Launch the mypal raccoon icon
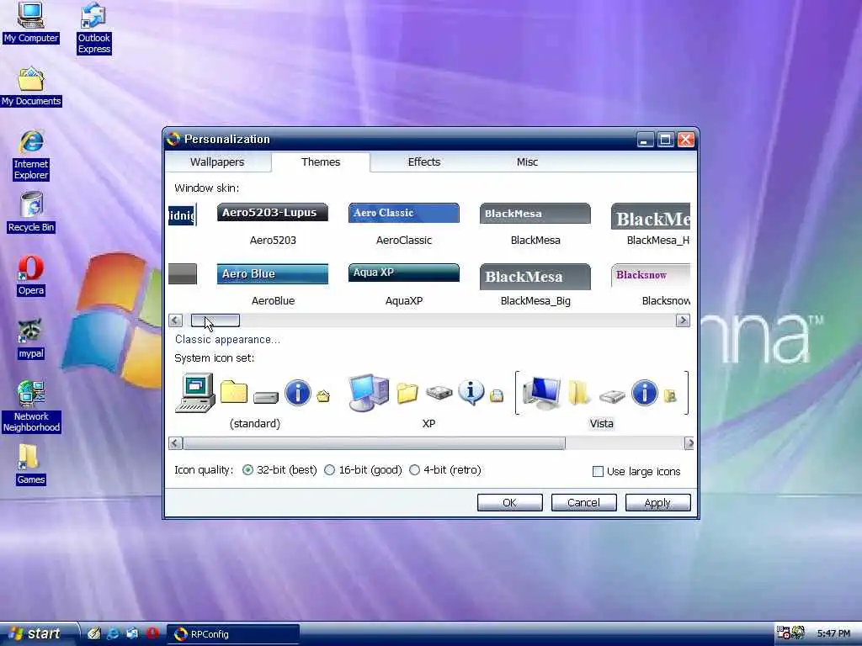Image resolution: width=862 pixels, height=646 pixels. tap(31, 339)
